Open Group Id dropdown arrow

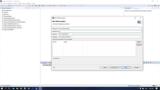141,29
